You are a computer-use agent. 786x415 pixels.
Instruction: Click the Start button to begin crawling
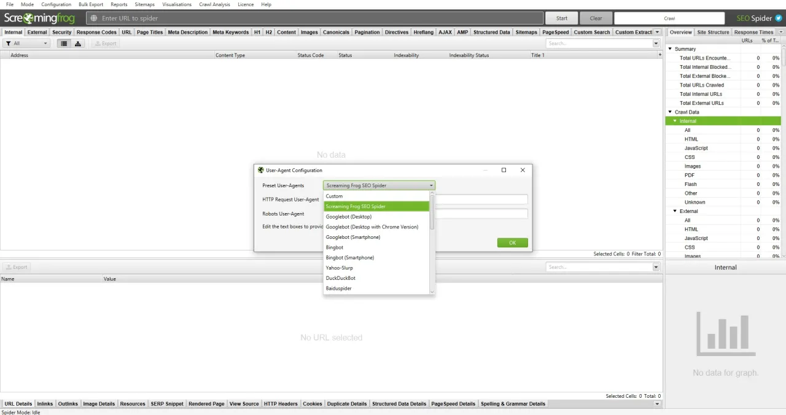point(561,18)
